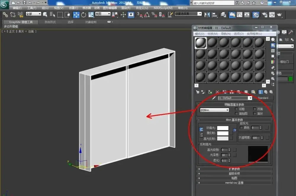Open the 材质(M) menu in the material editor

pos(213,34)
